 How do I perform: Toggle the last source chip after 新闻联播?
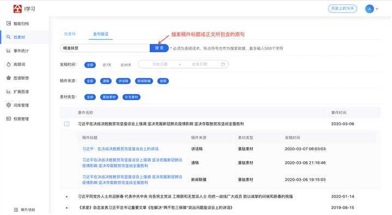pyautogui.click(x=163, y=81)
